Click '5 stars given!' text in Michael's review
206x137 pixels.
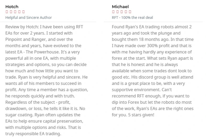[x=141, y=115]
